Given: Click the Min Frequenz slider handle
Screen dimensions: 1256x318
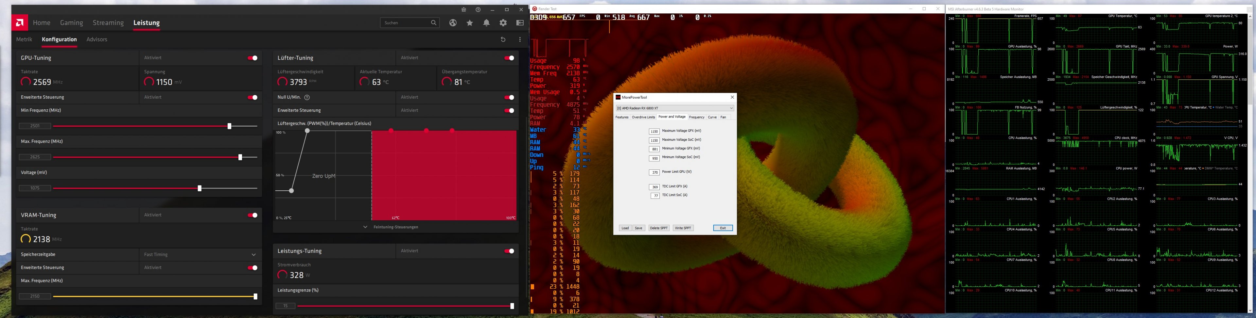Looking at the screenshot, I should coord(229,126).
